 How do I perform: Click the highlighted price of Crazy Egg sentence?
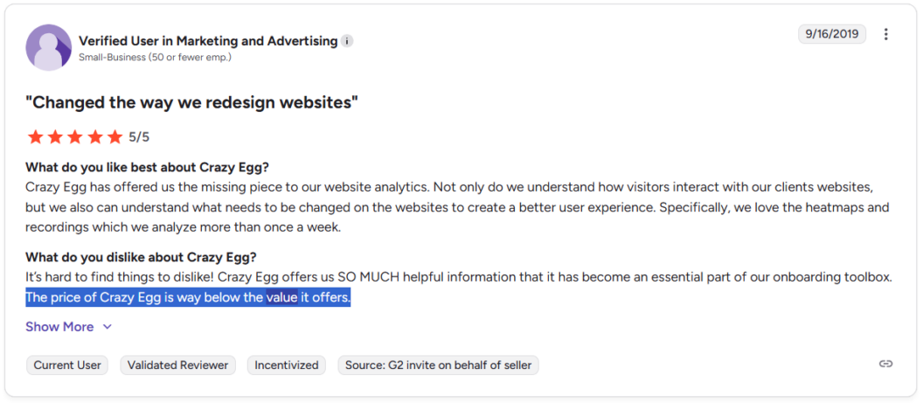click(x=188, y=298)
